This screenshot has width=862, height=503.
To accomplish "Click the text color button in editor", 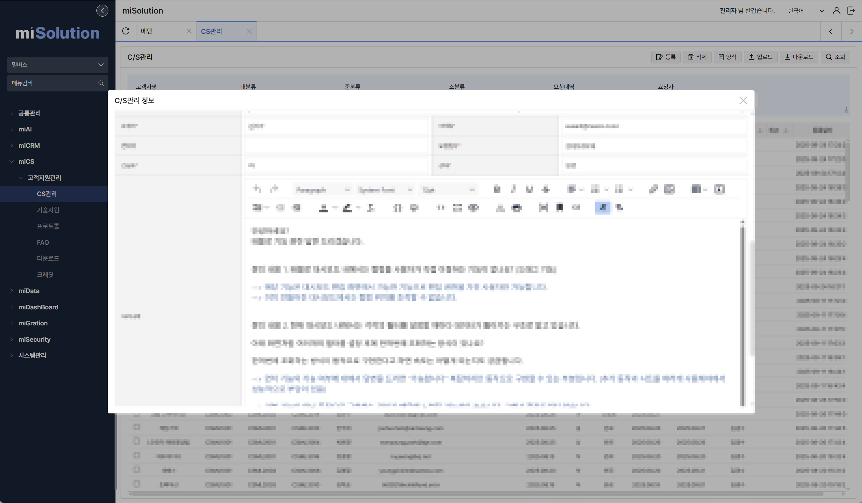I will pyautogui.click(x=323, y=207).
